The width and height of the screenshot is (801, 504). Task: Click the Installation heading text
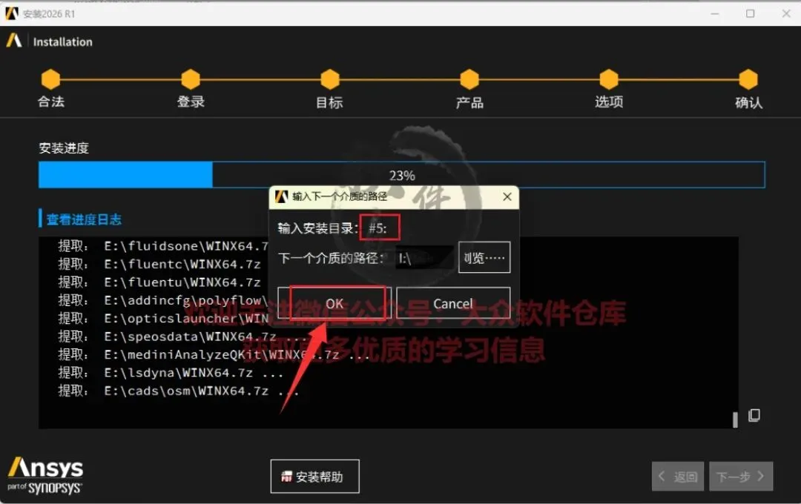click(63, 42)
